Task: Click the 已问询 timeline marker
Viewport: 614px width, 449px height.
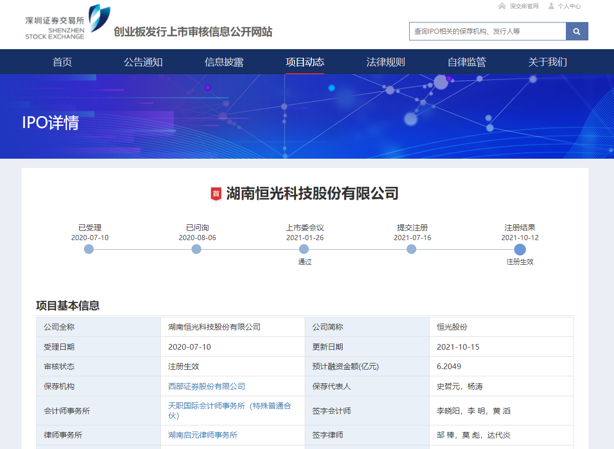Action: click(x=196, y=249)
